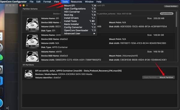Click the EFI volume hard disk icon
This screenshot has width=180, height=110.
(x=32, y=24)
